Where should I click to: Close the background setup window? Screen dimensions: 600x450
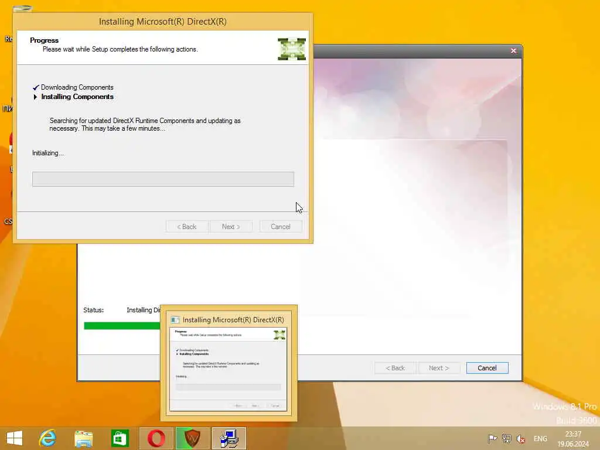point(513,50)
